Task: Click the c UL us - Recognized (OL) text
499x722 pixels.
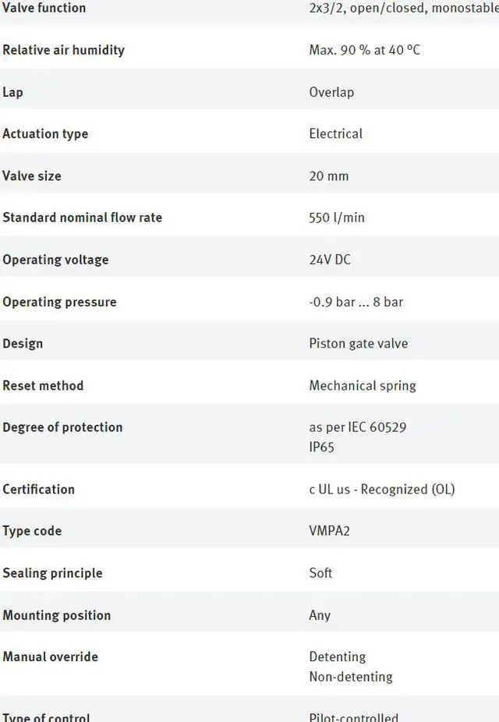Action: click(381, 490)
